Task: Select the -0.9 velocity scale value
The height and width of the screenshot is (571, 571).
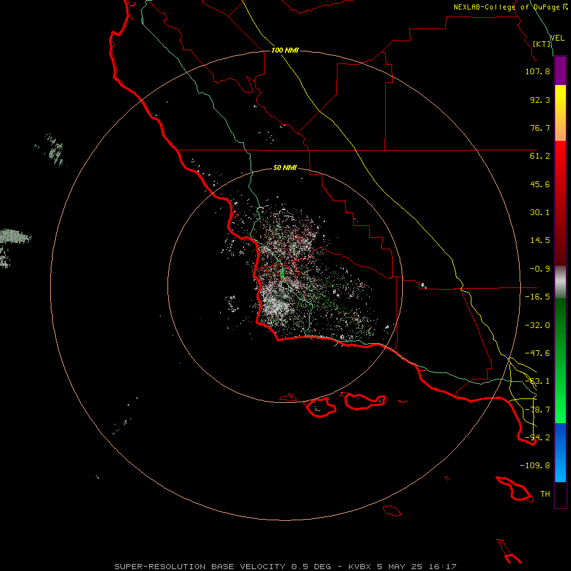Action: (x=540, y=269)
